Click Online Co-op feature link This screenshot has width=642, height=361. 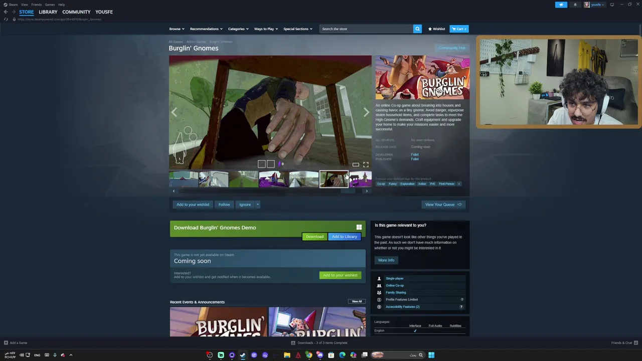[x=395, y=285]
